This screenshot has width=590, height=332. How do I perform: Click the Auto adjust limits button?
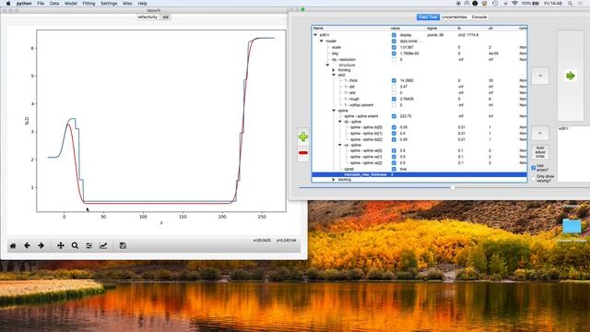[x=540, y=152]
